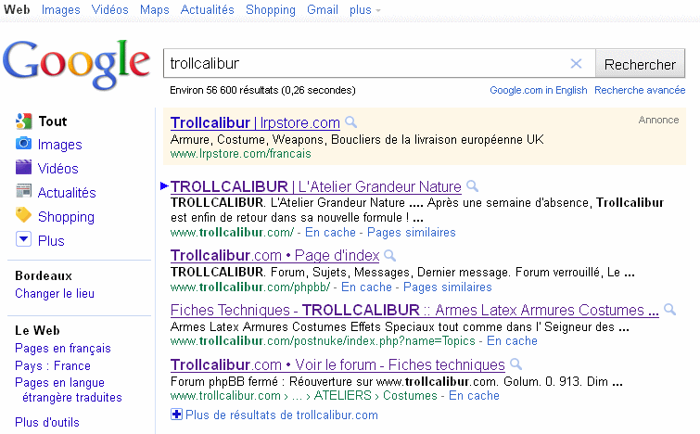Click the Shopping tag icon in sidebar

click(24, 215)
